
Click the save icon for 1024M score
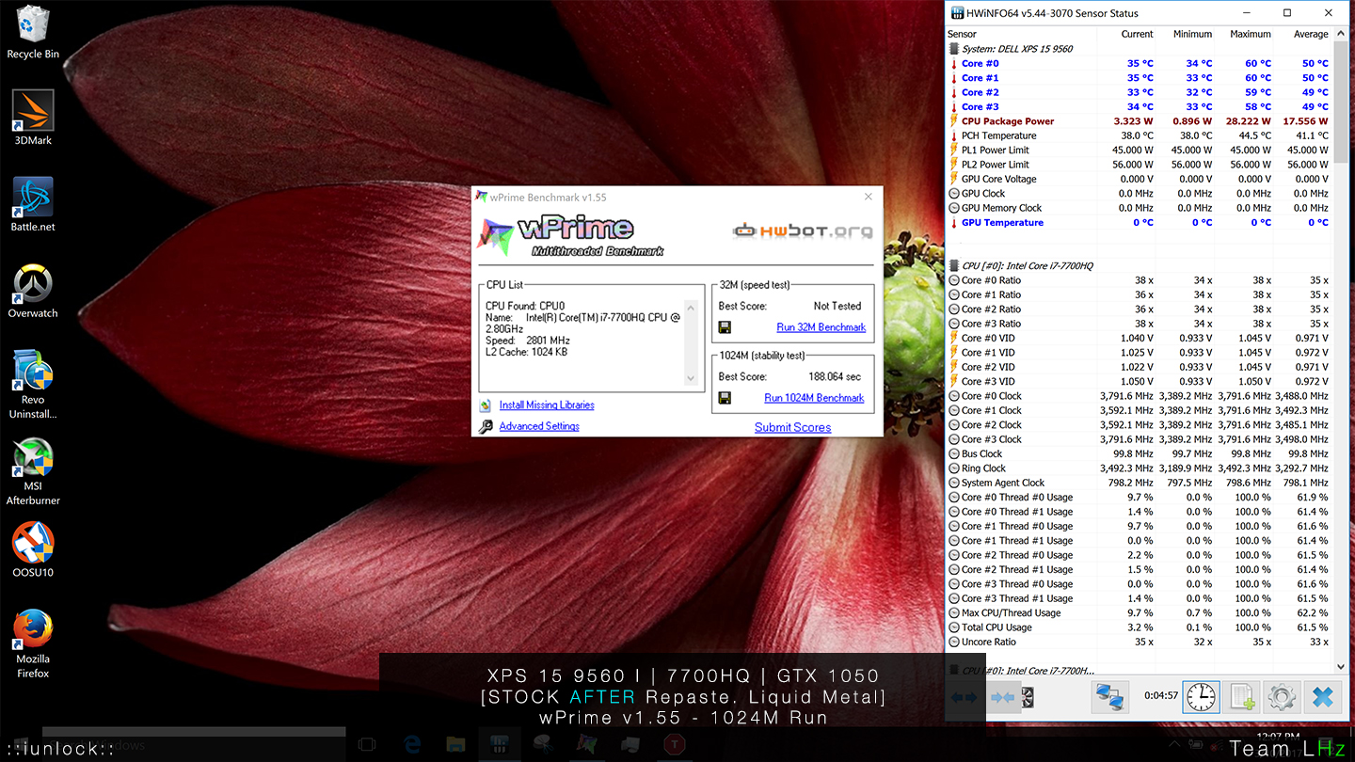(725, 398)
